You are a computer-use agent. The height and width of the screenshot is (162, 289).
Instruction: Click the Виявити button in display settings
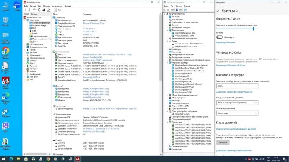[223, 142]
